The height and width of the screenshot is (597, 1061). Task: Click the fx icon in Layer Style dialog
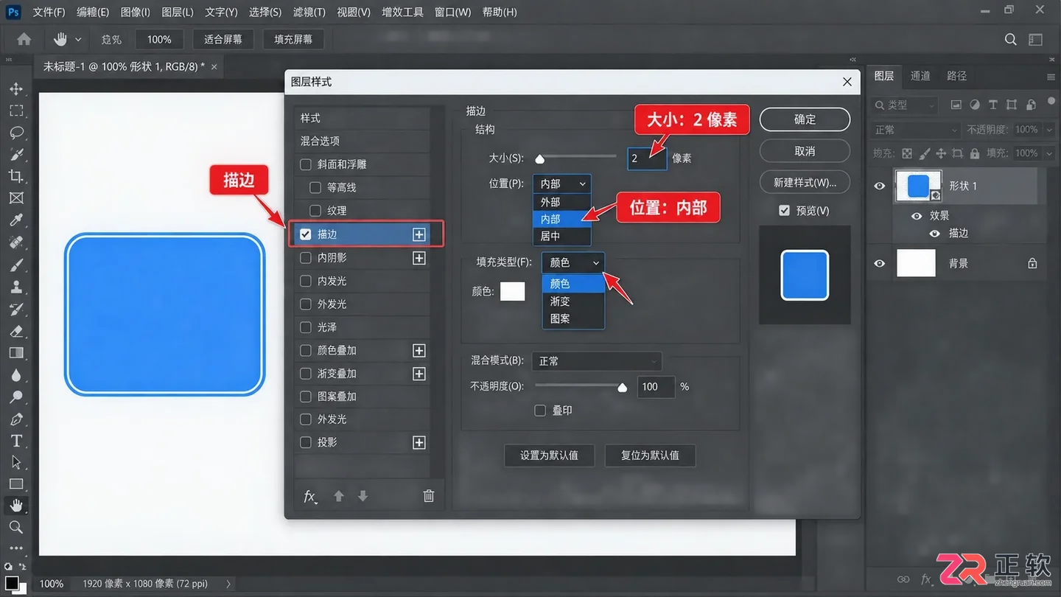click(x=310, y=496)
